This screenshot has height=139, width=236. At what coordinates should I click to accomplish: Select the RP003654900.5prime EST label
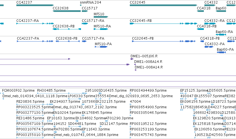point(148,107)
